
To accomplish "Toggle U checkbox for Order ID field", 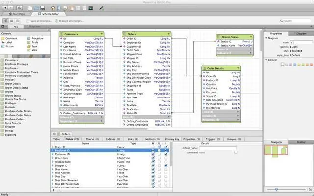I will [159, 147].
